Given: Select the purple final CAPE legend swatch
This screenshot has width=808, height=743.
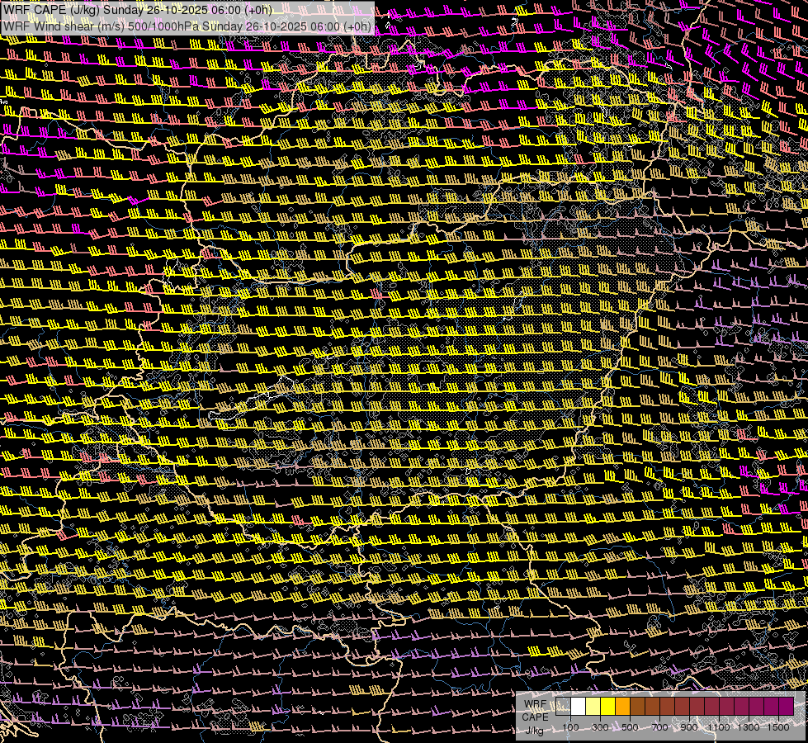Looking at the screenshot, I should point(787,707).
